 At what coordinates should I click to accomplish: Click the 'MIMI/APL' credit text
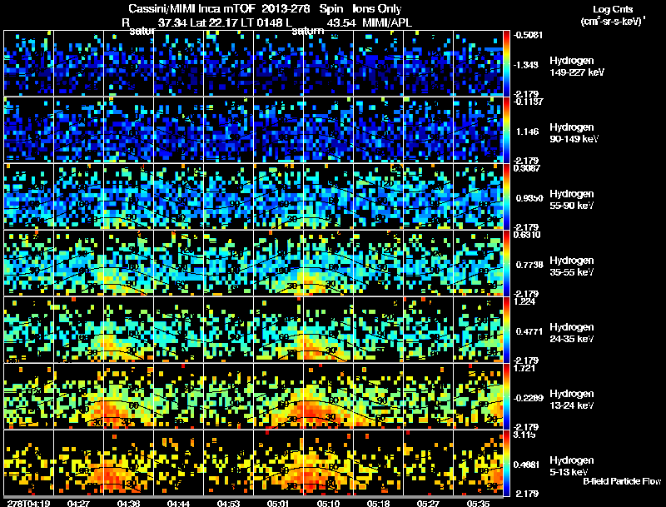[x=387, y=22]
